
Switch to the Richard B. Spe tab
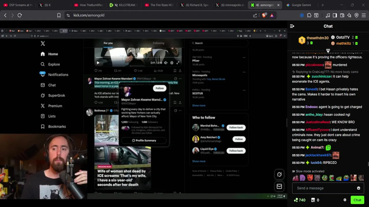point(194,5)
